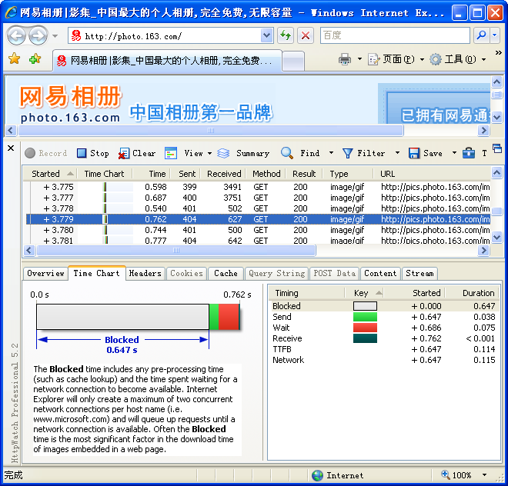Click the request list scroll-up arrow
508x486 pixels.
tap(496, 173)
